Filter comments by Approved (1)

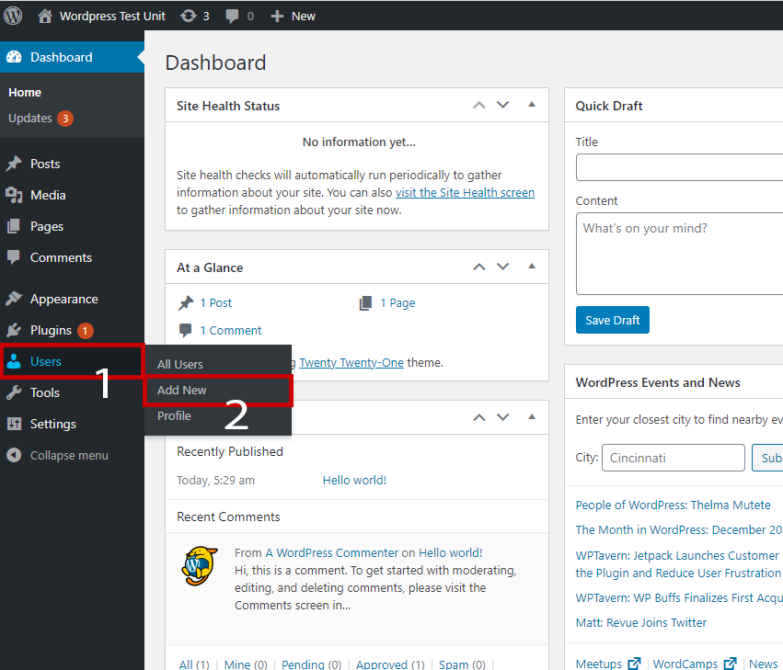pos(390,664)
